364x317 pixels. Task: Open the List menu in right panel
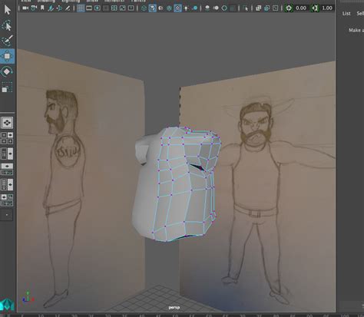point(346,14)
